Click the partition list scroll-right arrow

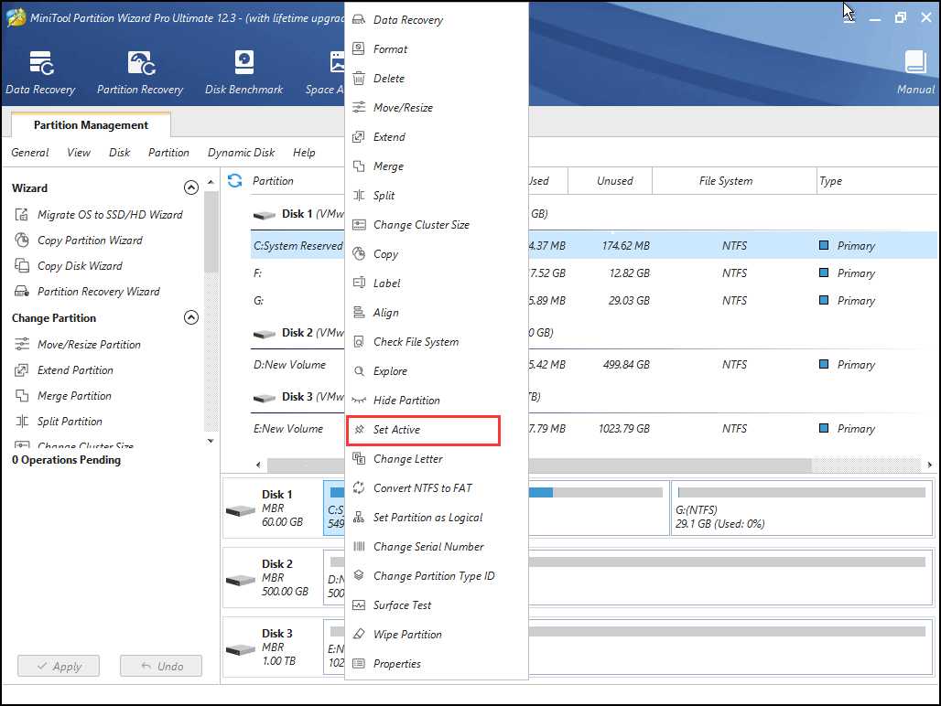coord(930,465)
